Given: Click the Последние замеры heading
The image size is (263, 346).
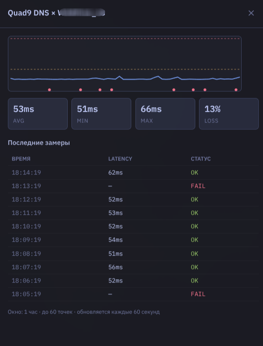Looking at the screenshot, I should 39,143.
